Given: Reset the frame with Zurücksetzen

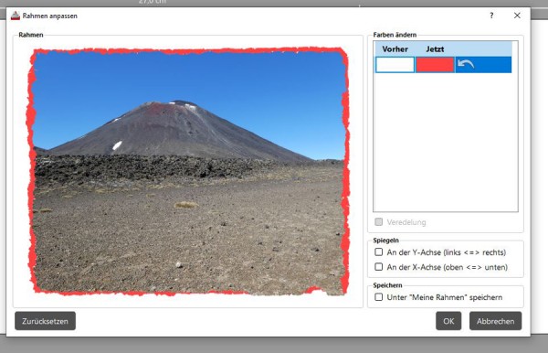Looking at the screenshot, I should [45, 321].
